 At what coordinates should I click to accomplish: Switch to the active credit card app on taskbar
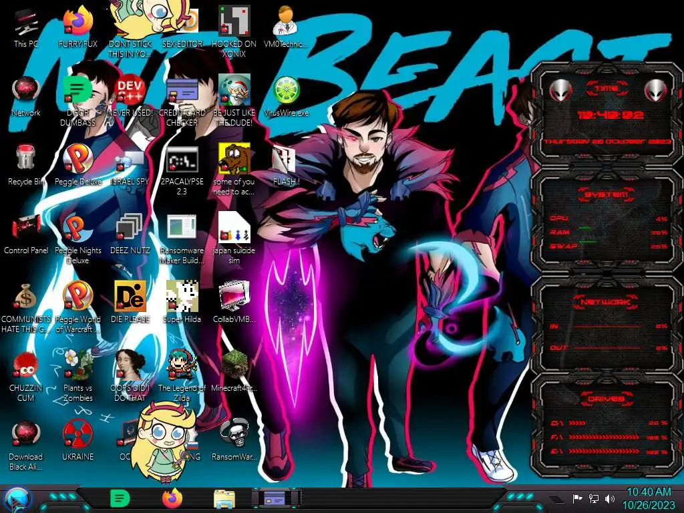276,498
